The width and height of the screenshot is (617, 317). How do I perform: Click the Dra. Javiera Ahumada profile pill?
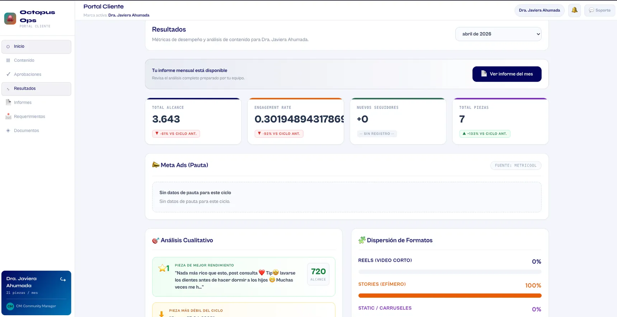click(539, 10)
